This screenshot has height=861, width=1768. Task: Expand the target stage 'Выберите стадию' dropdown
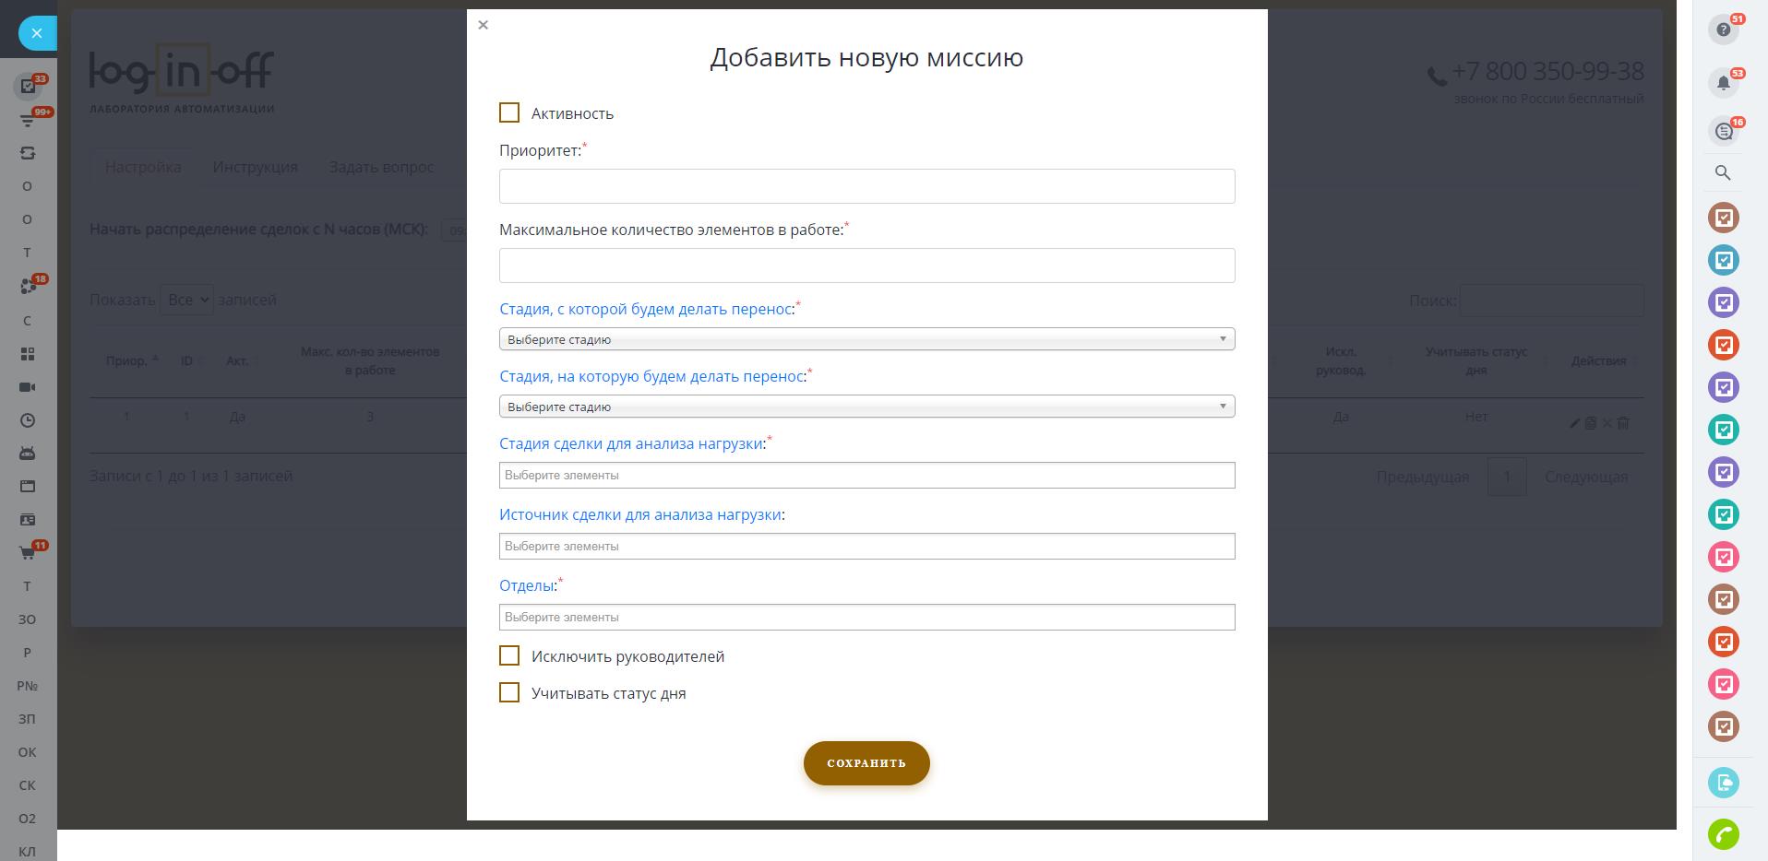pos(866,407)
